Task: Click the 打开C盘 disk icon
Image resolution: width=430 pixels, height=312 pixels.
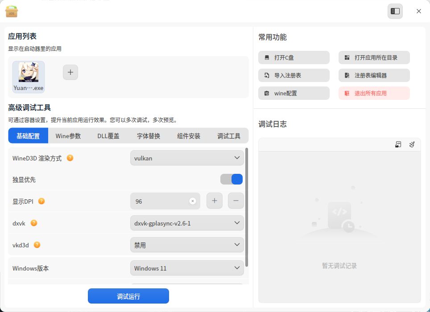Action: [x=267, y=57]
